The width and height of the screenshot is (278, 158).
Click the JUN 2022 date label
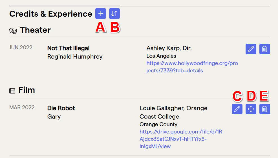tap(21, 48)
